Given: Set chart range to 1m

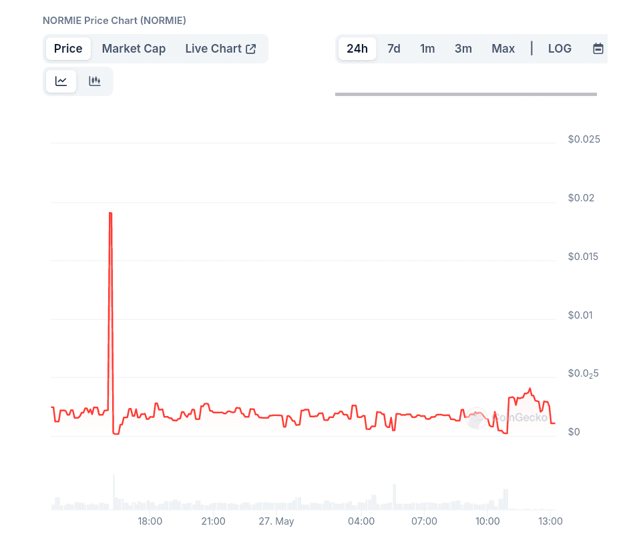Looking at the screenshot, I should (427, 49).
